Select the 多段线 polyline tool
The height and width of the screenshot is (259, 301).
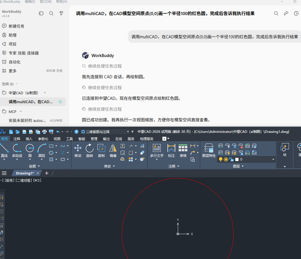tap(17, 151)
